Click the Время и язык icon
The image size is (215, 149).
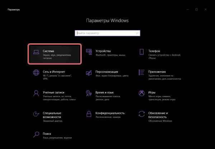pos(89,93)
